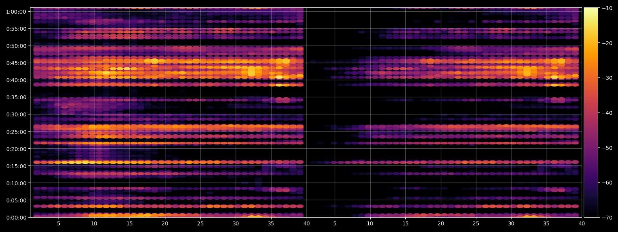Click the 0:05:00 time axis label
This screenshot has height=232, width=618.
point(16,200)
